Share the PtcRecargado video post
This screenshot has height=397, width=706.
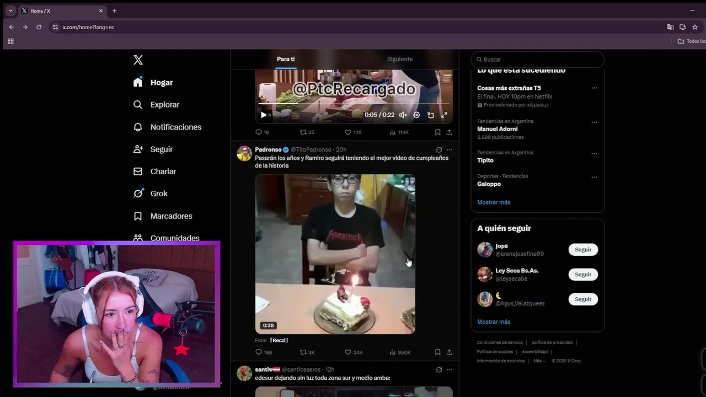click(449, 132)
